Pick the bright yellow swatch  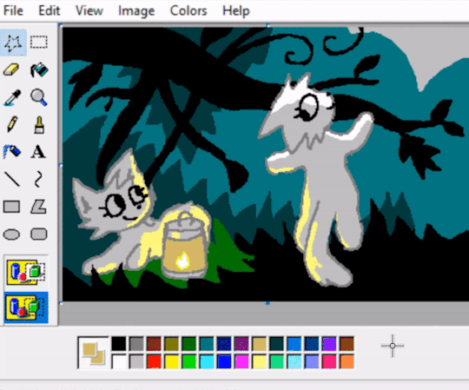172,361
